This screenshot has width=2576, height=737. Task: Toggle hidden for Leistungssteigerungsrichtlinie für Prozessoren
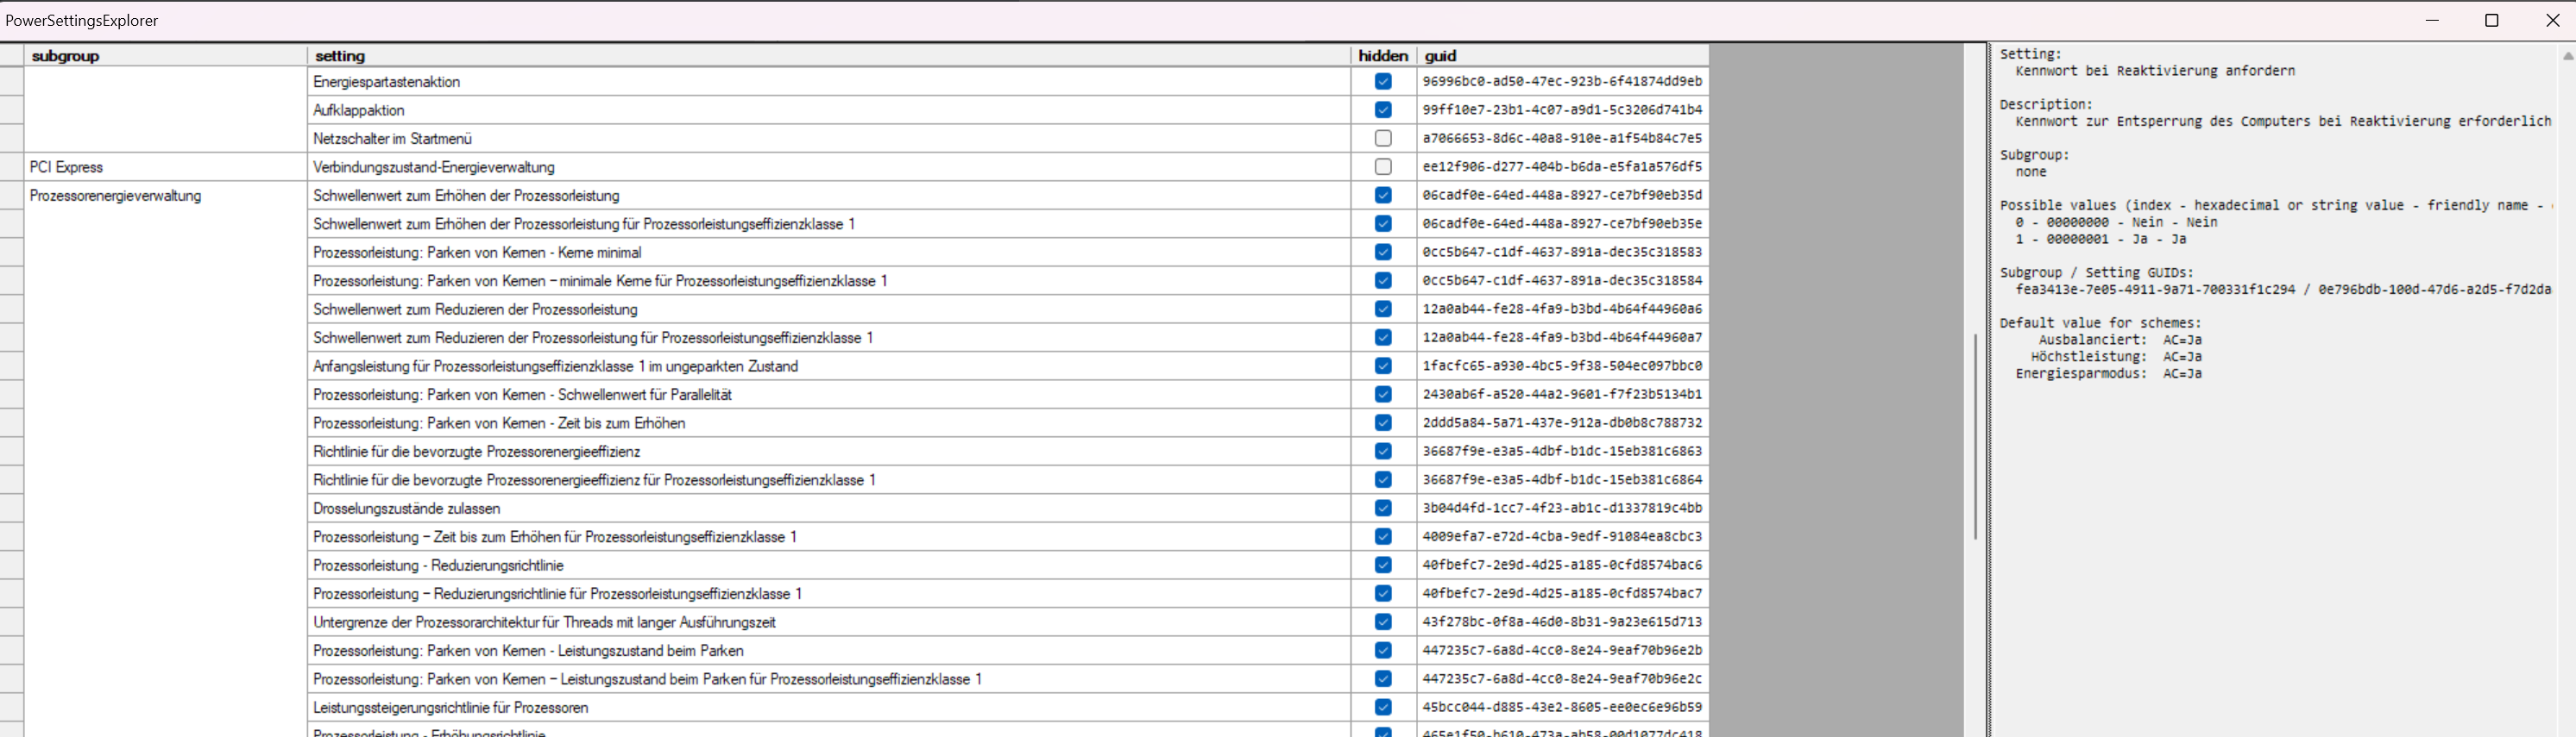tap(1383, 707)
